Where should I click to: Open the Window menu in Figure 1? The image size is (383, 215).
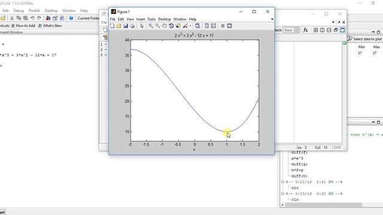click(x=180, y=19)
